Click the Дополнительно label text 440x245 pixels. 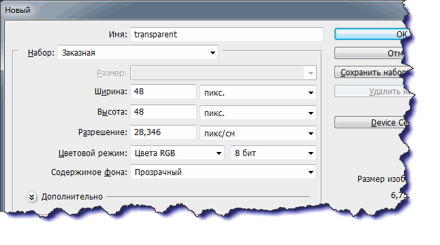coord(72,197)
